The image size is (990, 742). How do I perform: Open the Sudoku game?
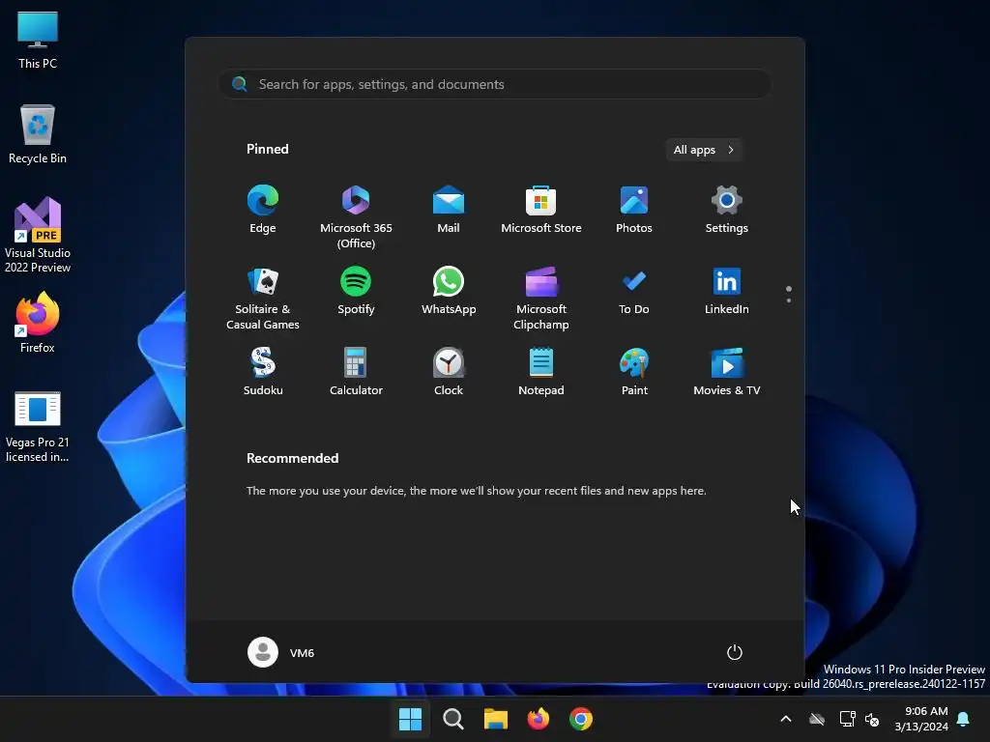263,372
